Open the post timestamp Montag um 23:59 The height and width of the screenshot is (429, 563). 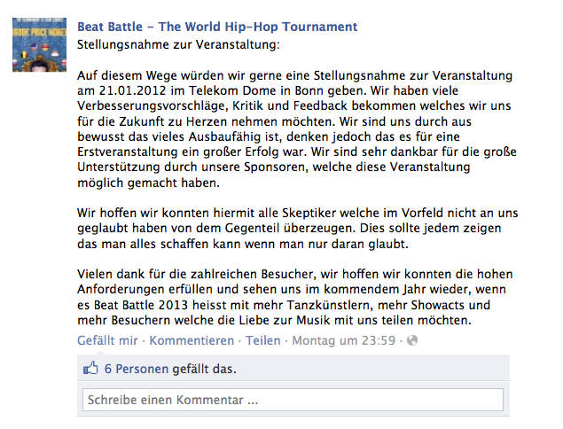click(344, 340)
